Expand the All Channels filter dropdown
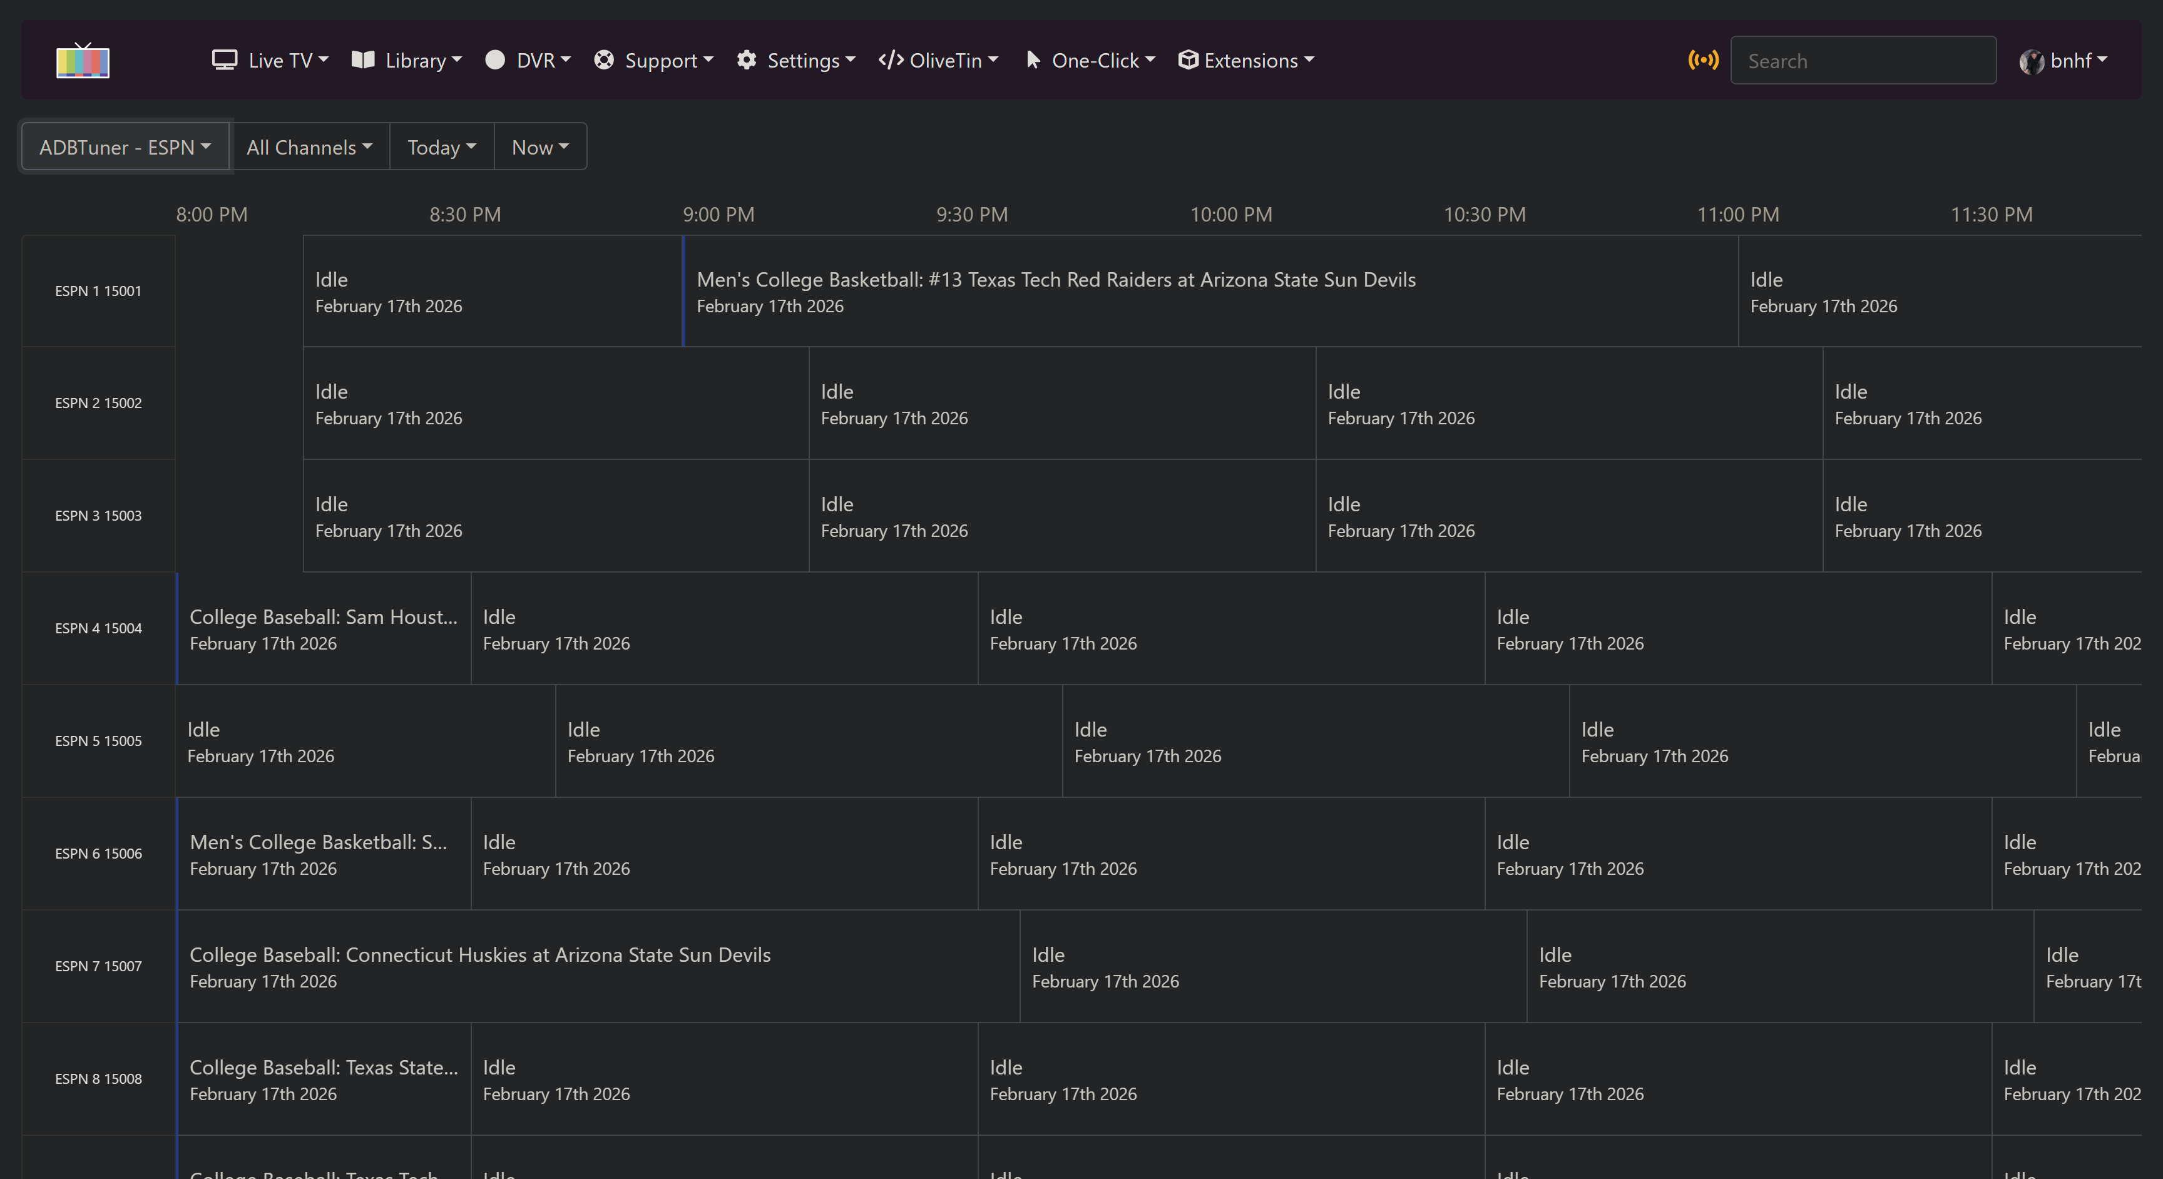Image resolution: width=2163 pixels, height=1179 pixels. [309, 147]
